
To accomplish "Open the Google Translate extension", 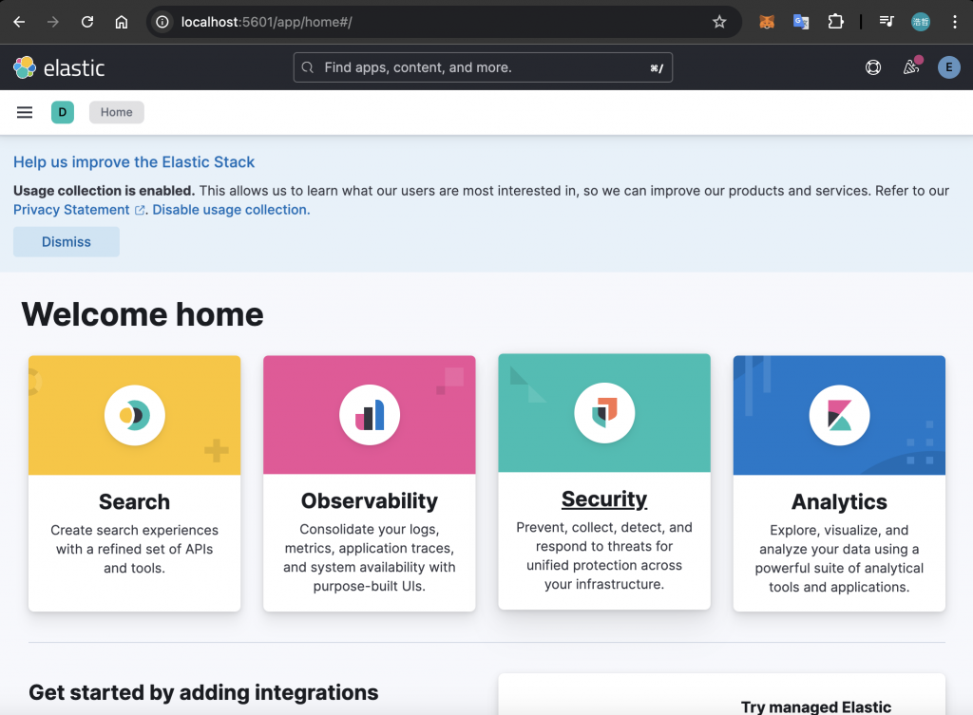I will [801, 23].
